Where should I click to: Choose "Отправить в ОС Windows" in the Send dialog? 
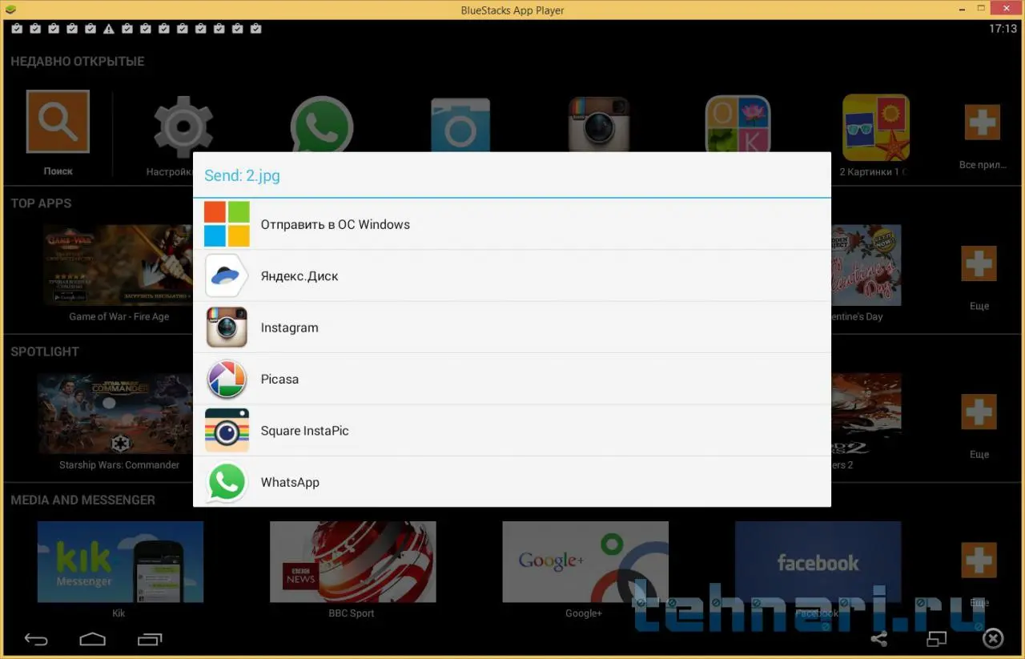512,224
